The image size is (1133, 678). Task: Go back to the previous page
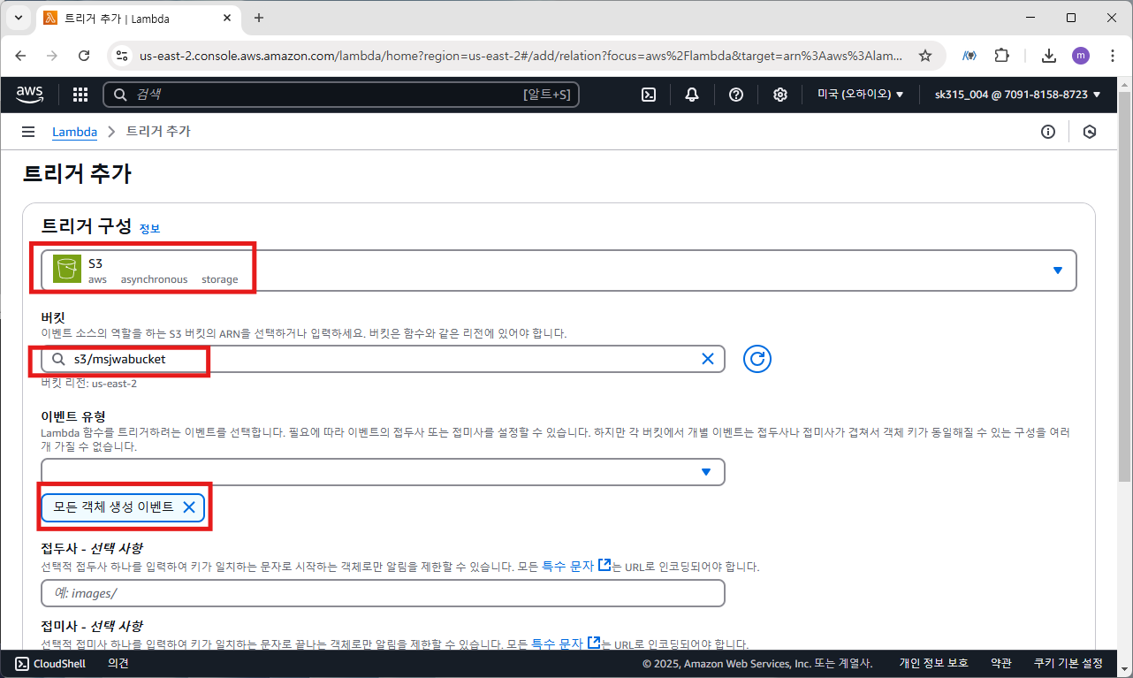[x=20, y=56]
